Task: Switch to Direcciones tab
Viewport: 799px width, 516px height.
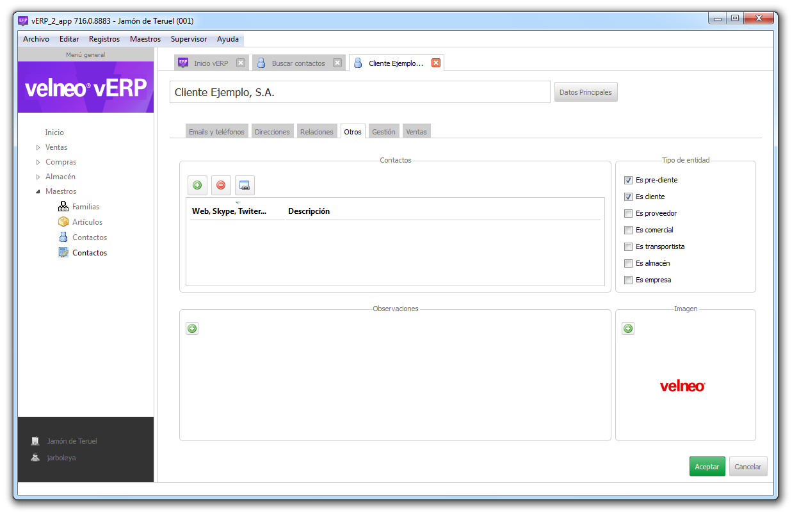Action: tap(272, 132)
